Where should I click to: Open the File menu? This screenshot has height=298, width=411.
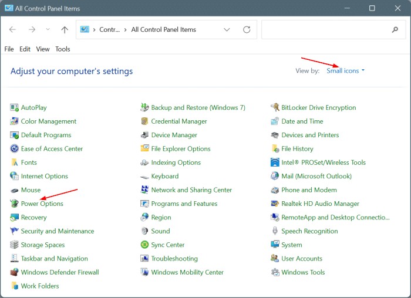tap(9, 49)
